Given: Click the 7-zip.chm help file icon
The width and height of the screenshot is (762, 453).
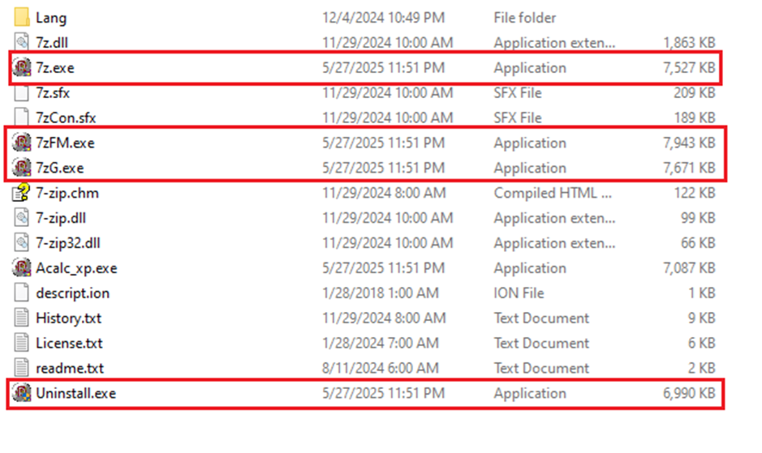Looking at the screenshot, I should [21, 193].
